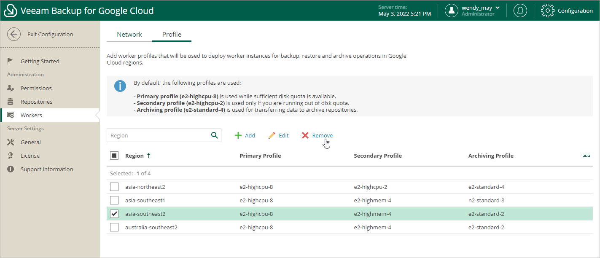This screenshot has height=258, width=600.
Task: Select the australia-southeast2 region name
Action: pos(151,227)
